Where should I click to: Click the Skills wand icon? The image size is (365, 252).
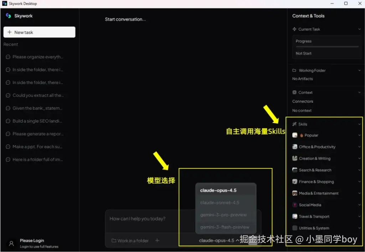pos(294,124)
